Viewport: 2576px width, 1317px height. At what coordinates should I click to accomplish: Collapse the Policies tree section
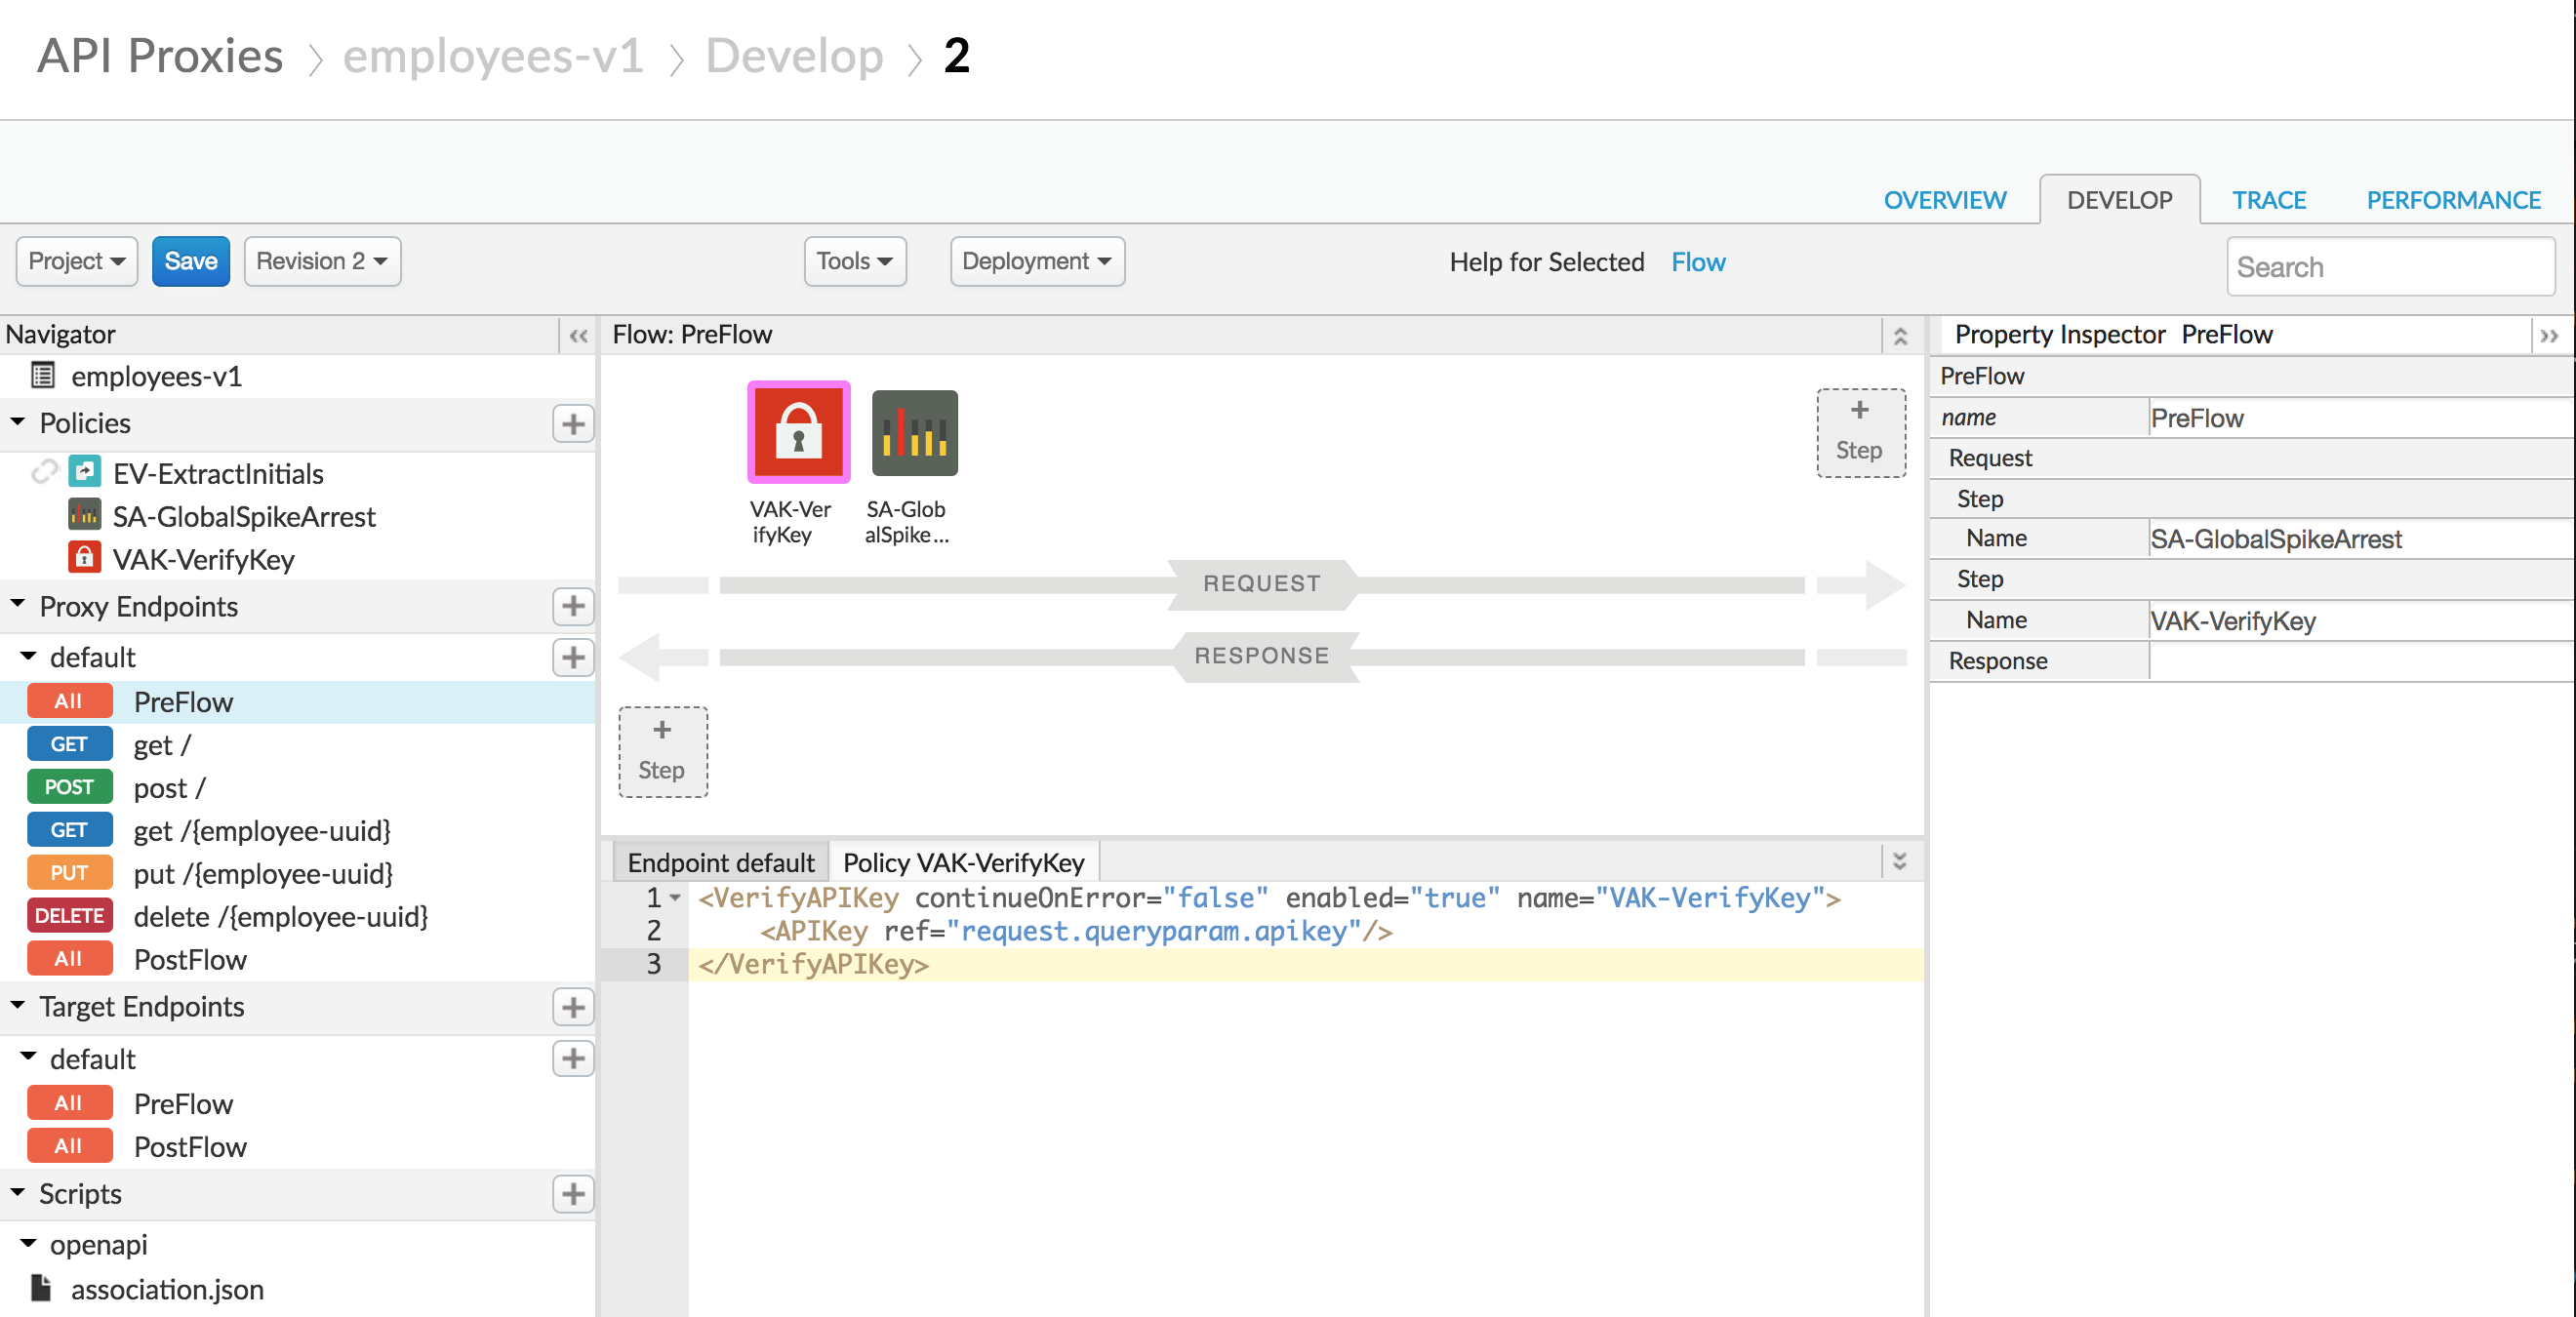click(x=18, y=422)
